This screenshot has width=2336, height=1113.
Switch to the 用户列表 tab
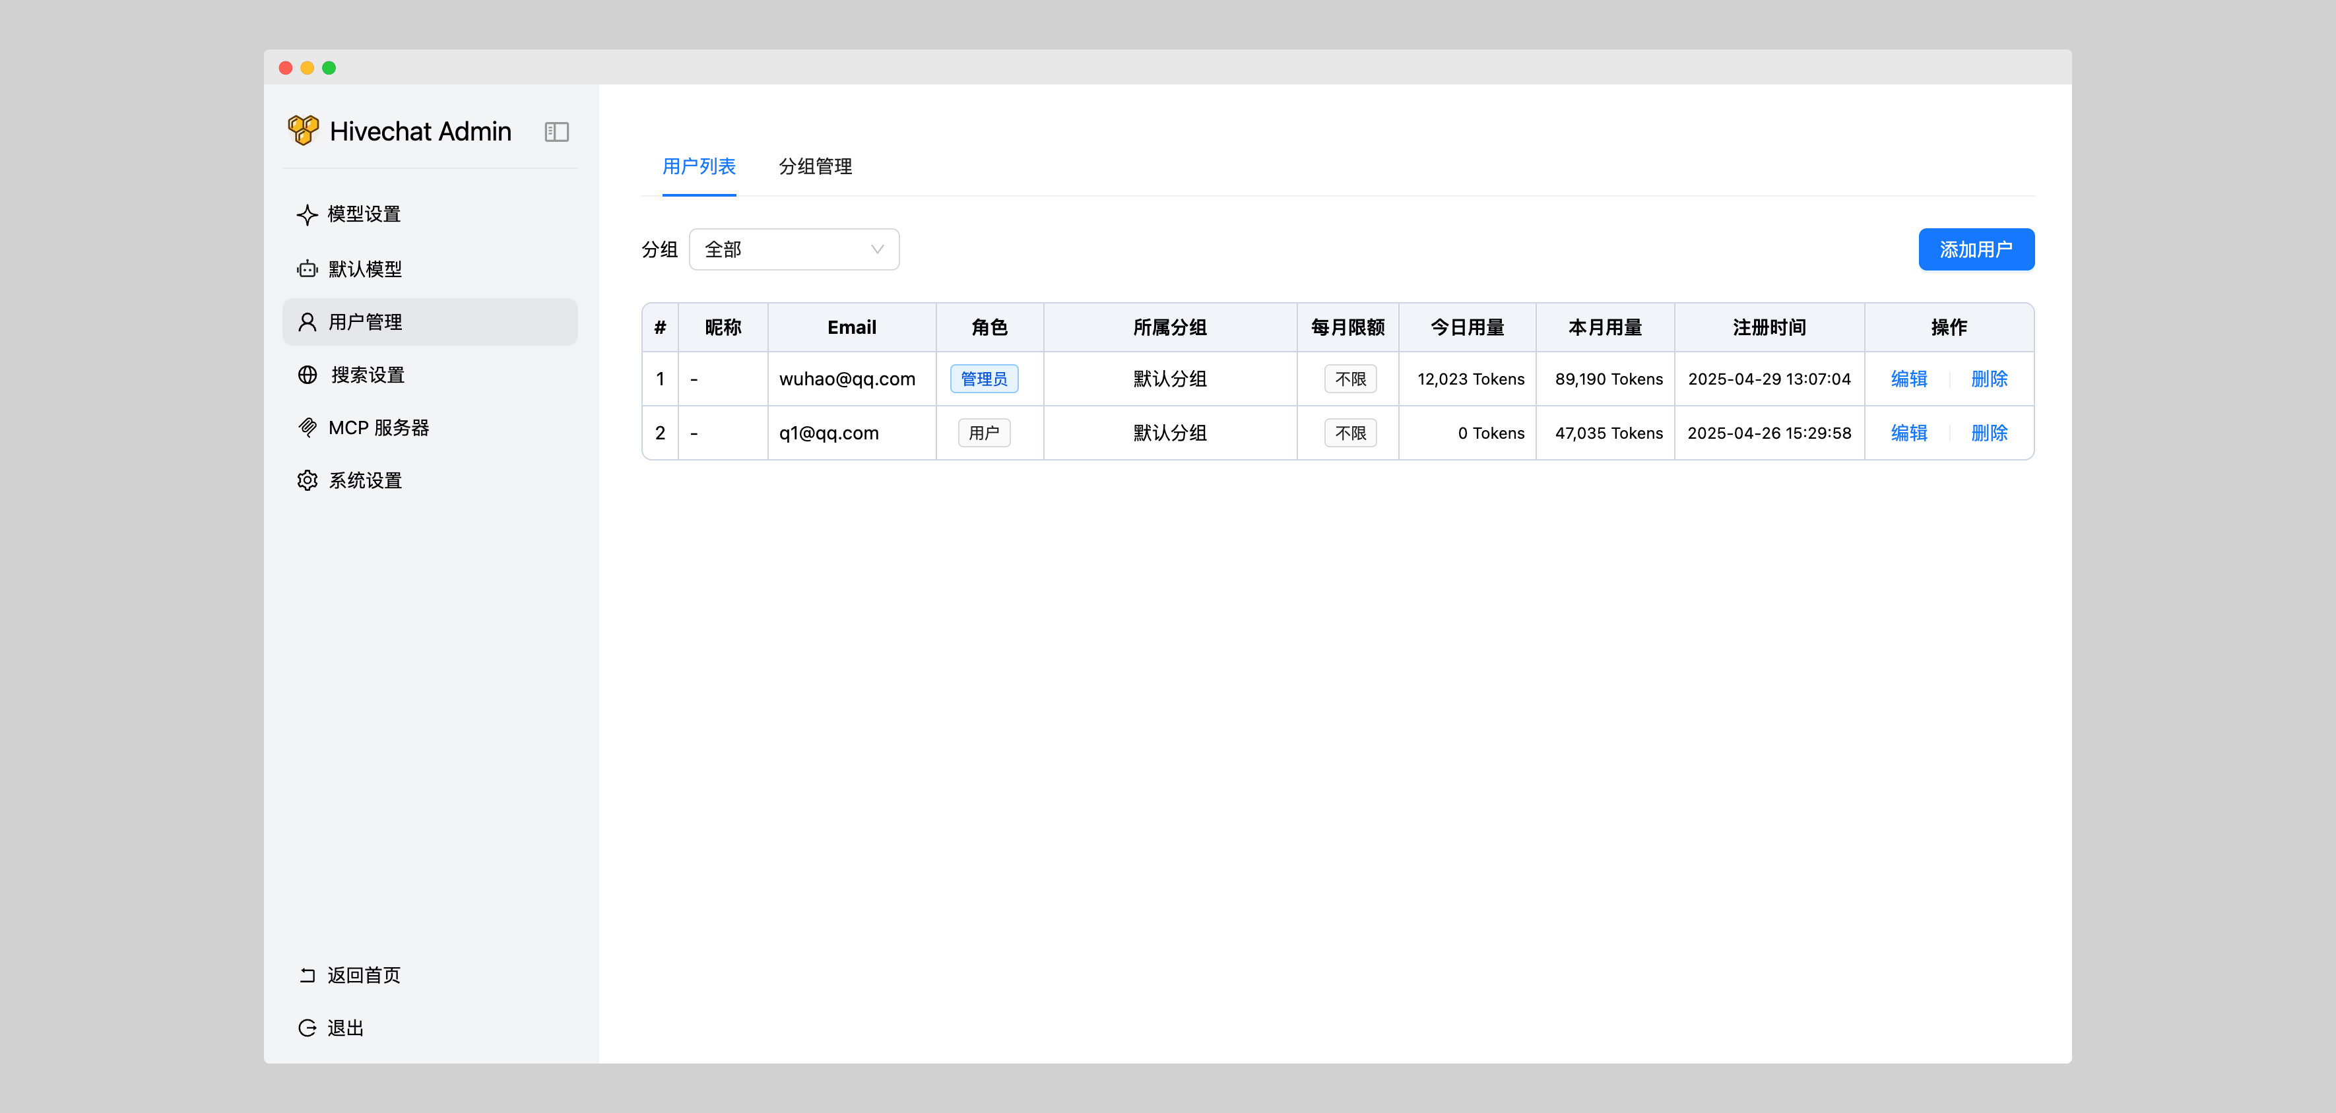698,167
